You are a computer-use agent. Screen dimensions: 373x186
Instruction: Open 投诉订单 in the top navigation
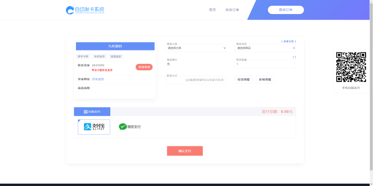pos(232,10)
